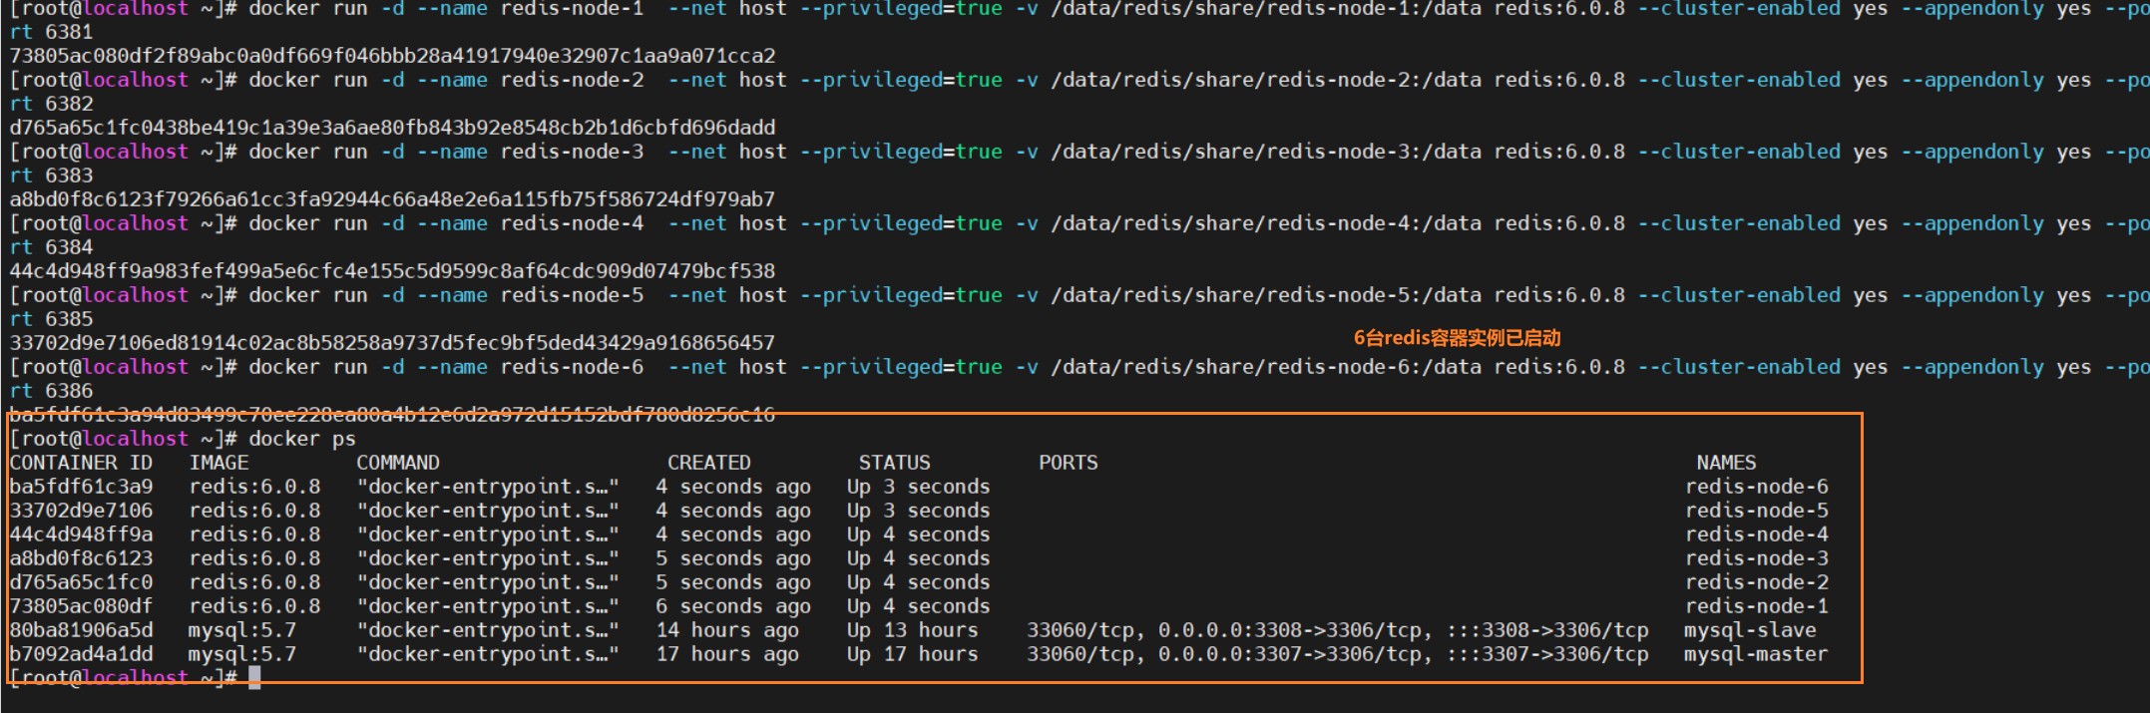Click the port value 'rt 6383' line
Screen dimensions: 2150x713
51,176
